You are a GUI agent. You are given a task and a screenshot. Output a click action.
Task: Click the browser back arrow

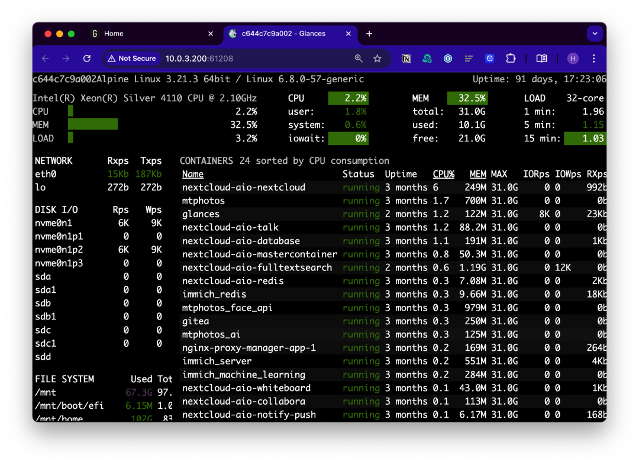coord(45,59)
